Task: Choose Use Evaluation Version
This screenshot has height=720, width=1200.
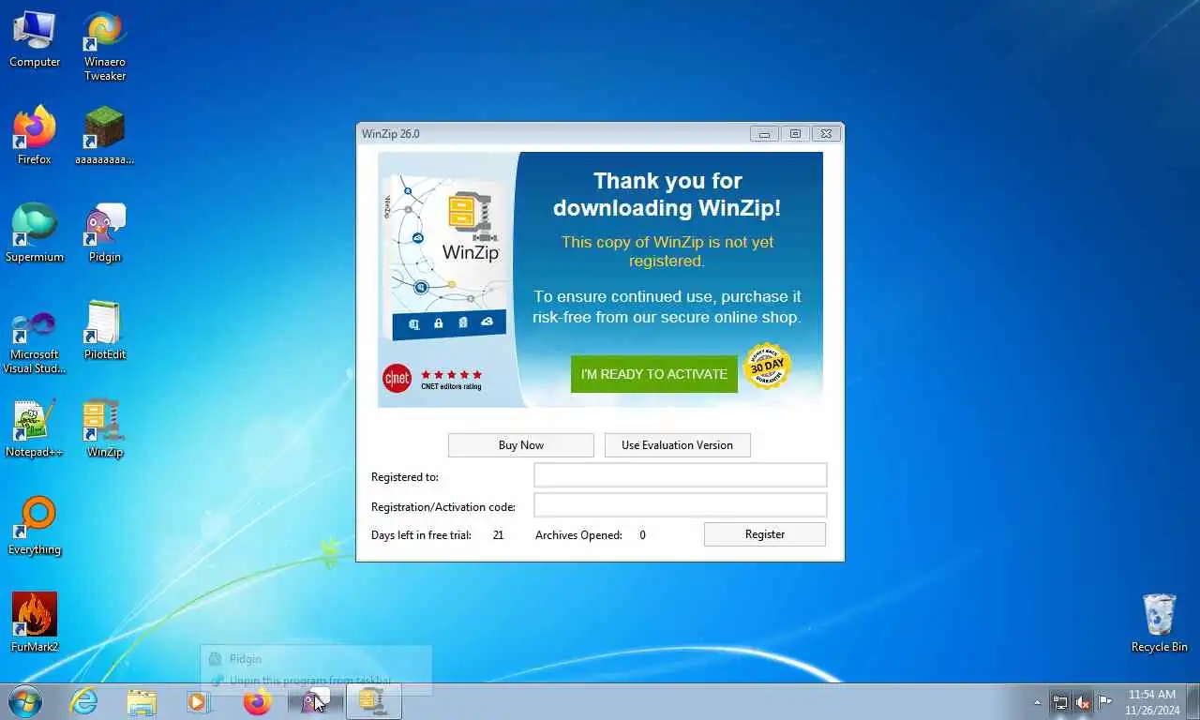Action: 677,445
